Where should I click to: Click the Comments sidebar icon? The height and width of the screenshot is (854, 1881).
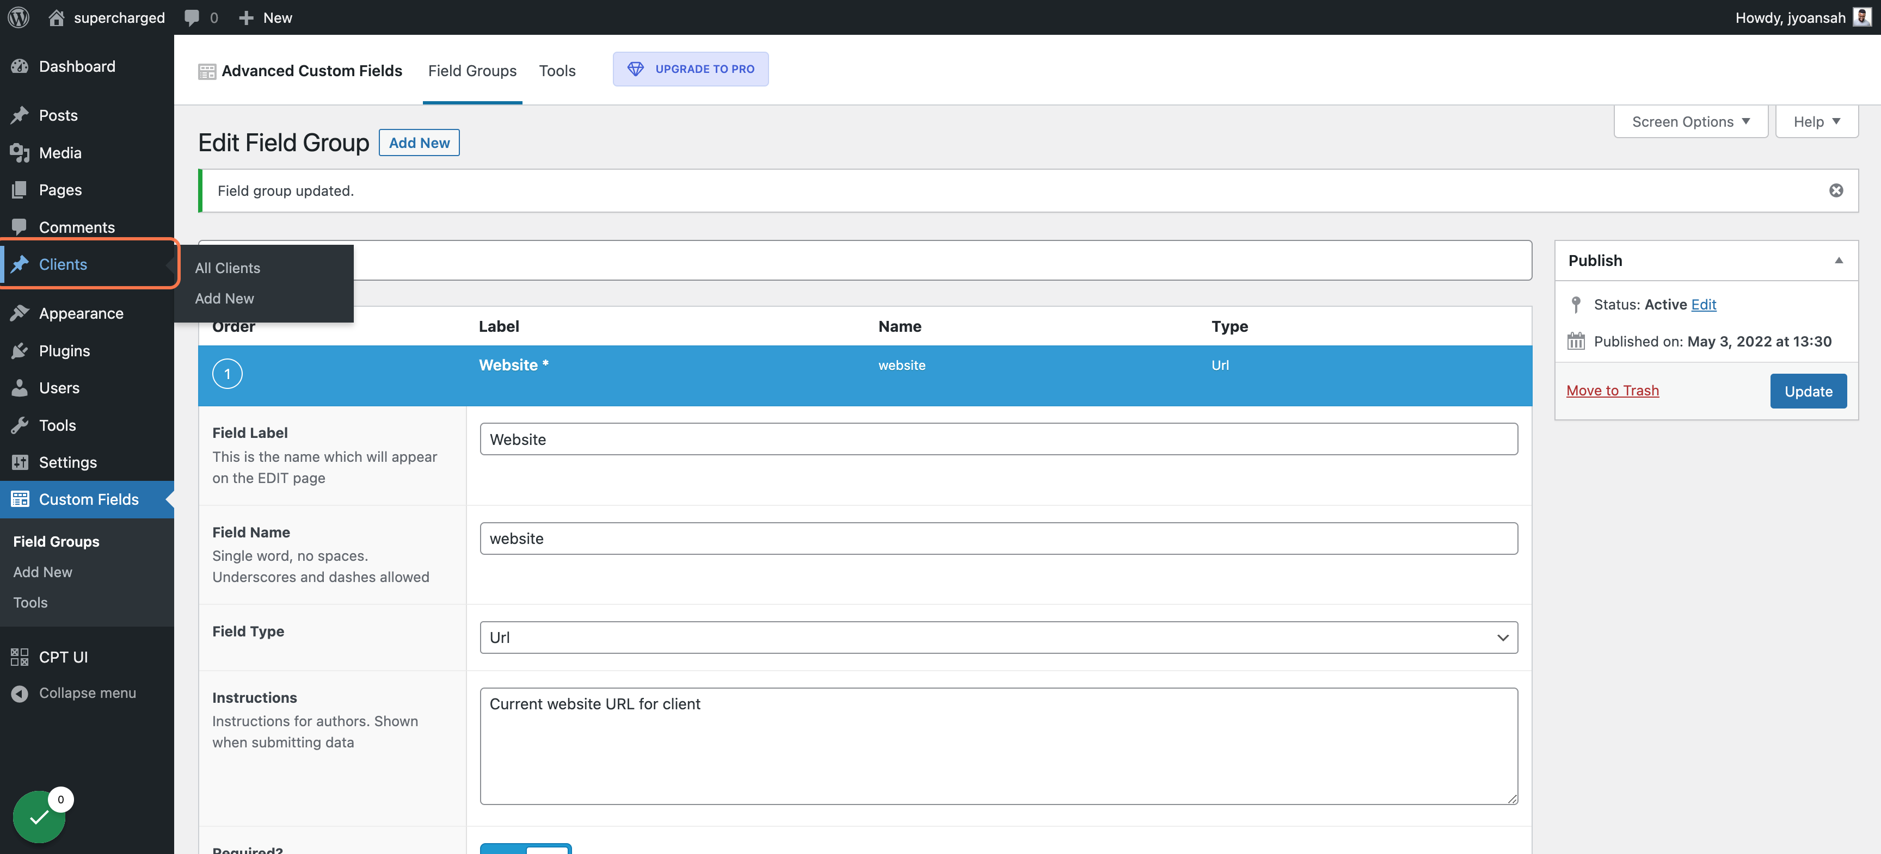(20, 227)
